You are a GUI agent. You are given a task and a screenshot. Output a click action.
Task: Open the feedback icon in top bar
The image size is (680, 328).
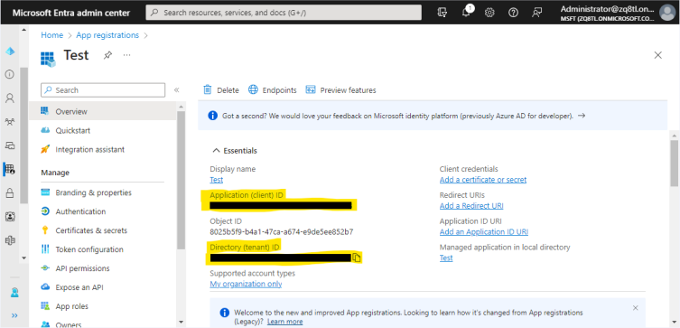pyautogui.click(x=537, y=13)
